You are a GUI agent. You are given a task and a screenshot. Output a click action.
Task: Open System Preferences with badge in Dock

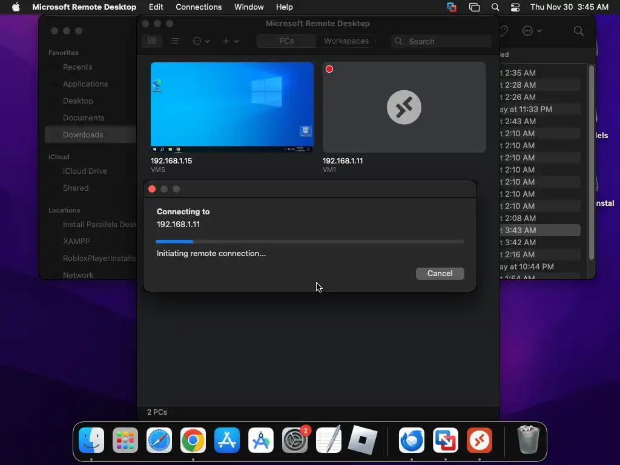295,440
